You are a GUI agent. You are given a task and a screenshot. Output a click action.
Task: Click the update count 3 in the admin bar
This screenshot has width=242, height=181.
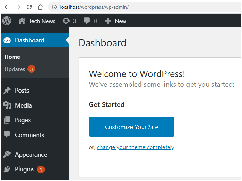74,21
